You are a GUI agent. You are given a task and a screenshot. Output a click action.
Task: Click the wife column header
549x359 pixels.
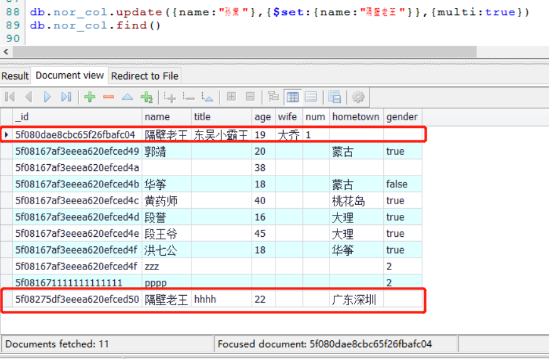click(289, 117)
